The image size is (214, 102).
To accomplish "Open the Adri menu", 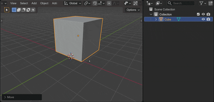I will click(x=55, y=3).
